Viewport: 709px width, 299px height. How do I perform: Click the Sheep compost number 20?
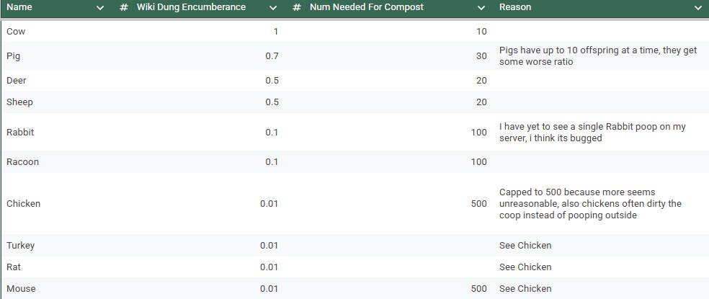click(x=481, y=102)
